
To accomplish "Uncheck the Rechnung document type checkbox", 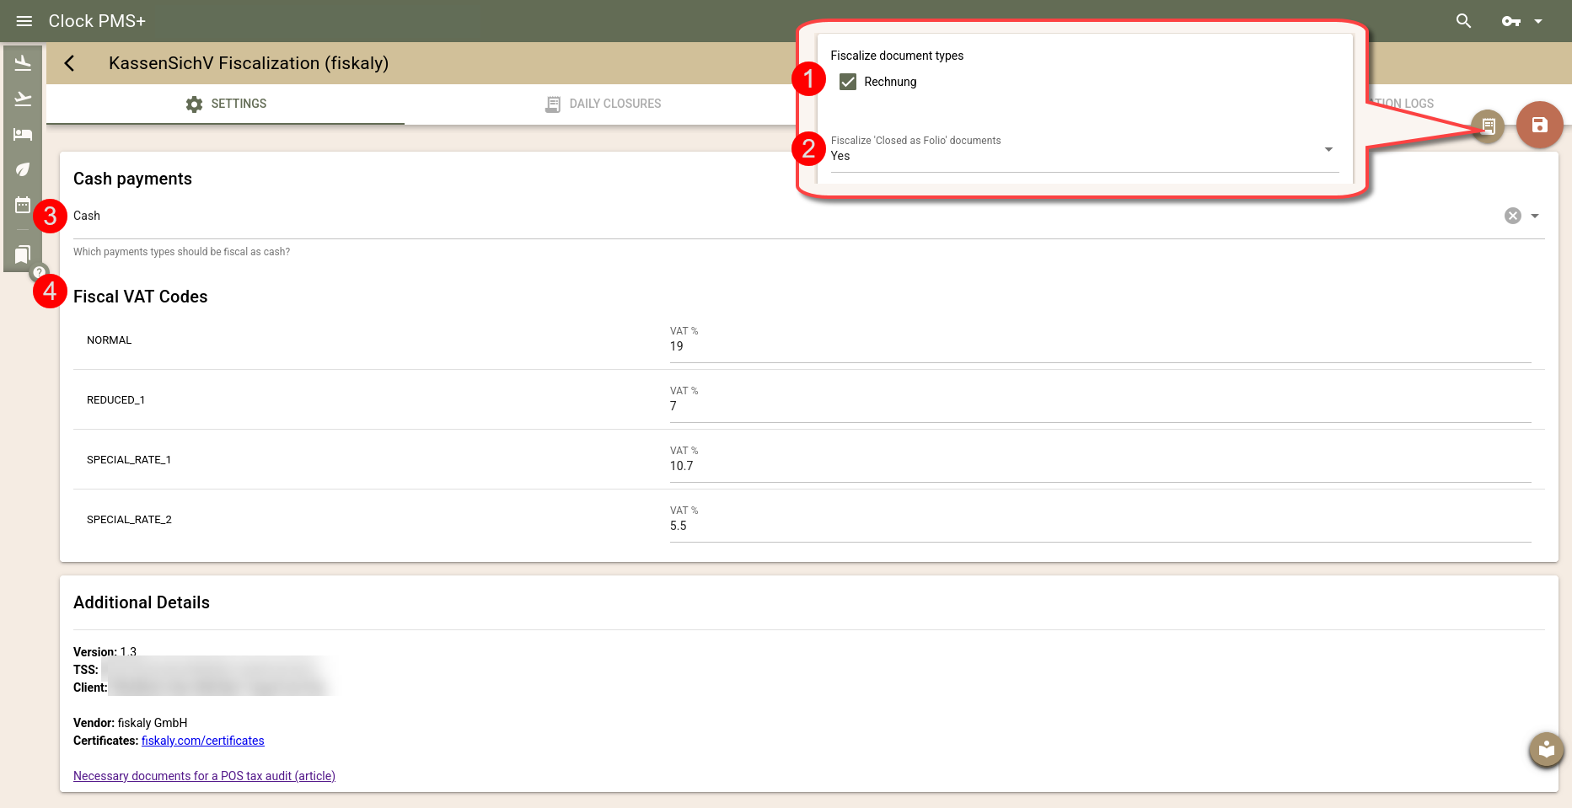I will coord(848,82).
